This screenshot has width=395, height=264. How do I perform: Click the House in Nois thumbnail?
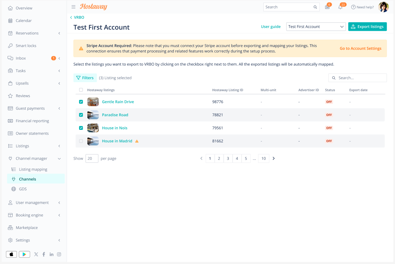(93, 128)
